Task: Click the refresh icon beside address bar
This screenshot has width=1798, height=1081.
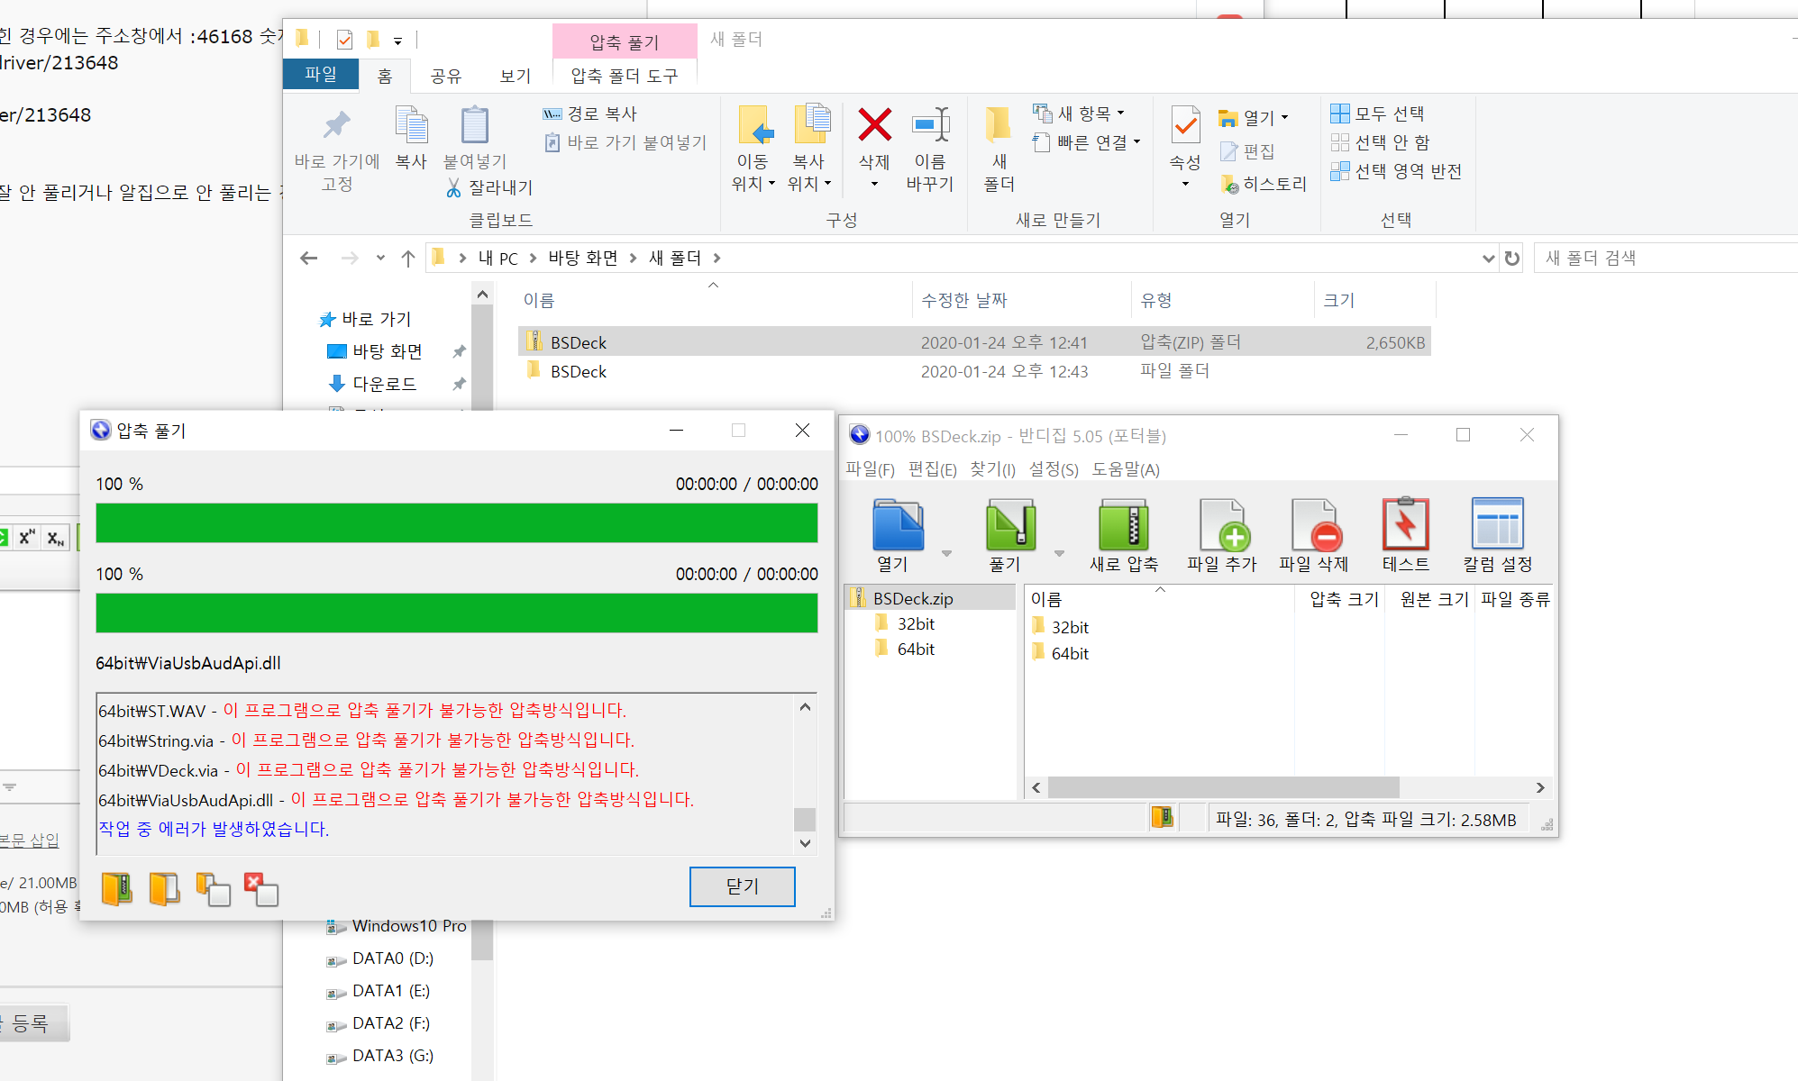Action: (1512, 259)
